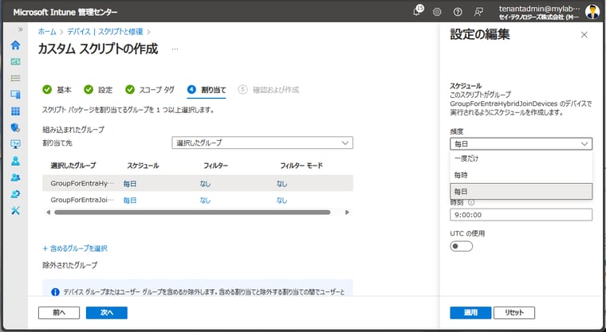Open the Groups icon in sidebar

tap(15, 178)
